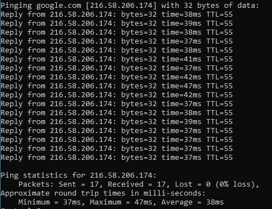Screen dimensions: 272x209
Task: Click the time=41ms reply value
Action: tap(182, 59)
